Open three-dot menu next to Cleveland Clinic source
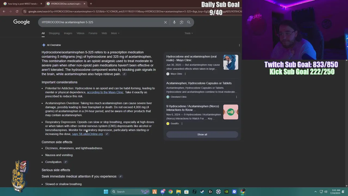Viewport: 348px width, 196px height. tap(236, 97)
